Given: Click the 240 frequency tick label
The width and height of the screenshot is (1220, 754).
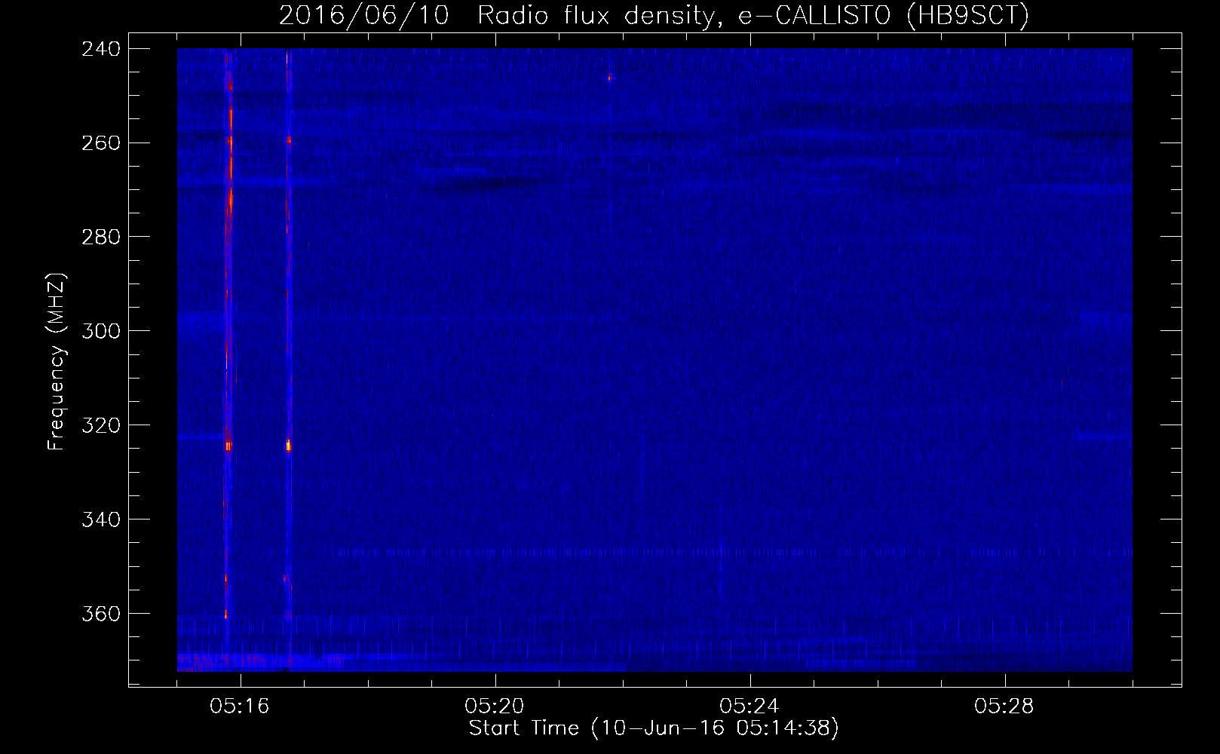Looking at the screenshot, I should click(x=101, y=49).
